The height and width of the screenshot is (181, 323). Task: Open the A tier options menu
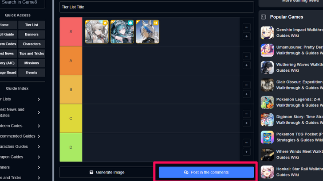[x=246, y=56]
